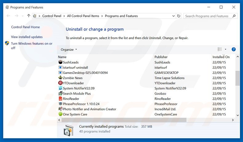
Task: Click the horizontal scrollbar right arrow
Action: (233, 120)
